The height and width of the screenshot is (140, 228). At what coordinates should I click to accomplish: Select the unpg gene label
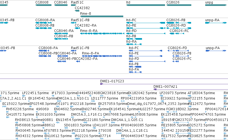pyautogui.click(x=209, y=2)
